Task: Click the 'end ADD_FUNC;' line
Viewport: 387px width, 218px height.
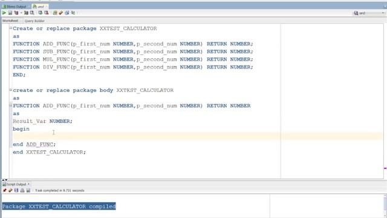Action: point(34,144)
